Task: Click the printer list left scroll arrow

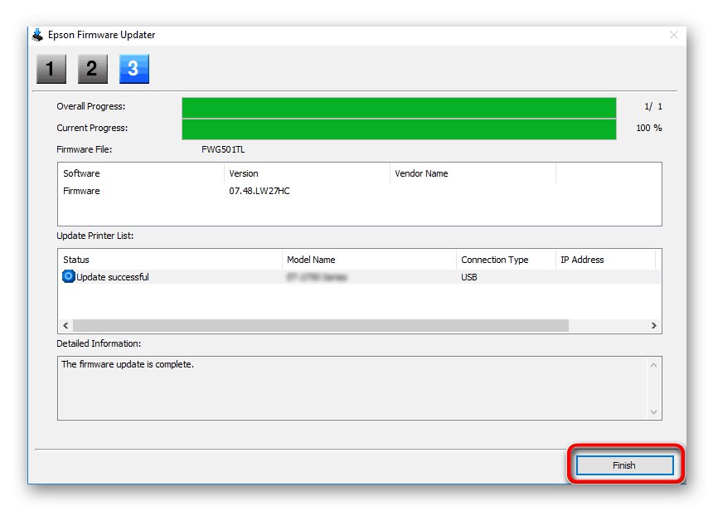Action: [x=65, y=325]
